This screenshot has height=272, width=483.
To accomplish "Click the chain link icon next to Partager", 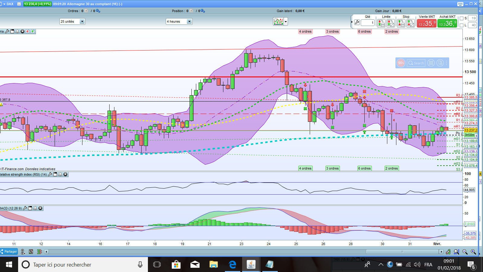I will (23, 252).
